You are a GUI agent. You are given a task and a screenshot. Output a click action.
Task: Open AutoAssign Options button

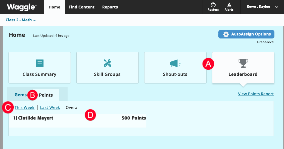click(x=246, y=34)
